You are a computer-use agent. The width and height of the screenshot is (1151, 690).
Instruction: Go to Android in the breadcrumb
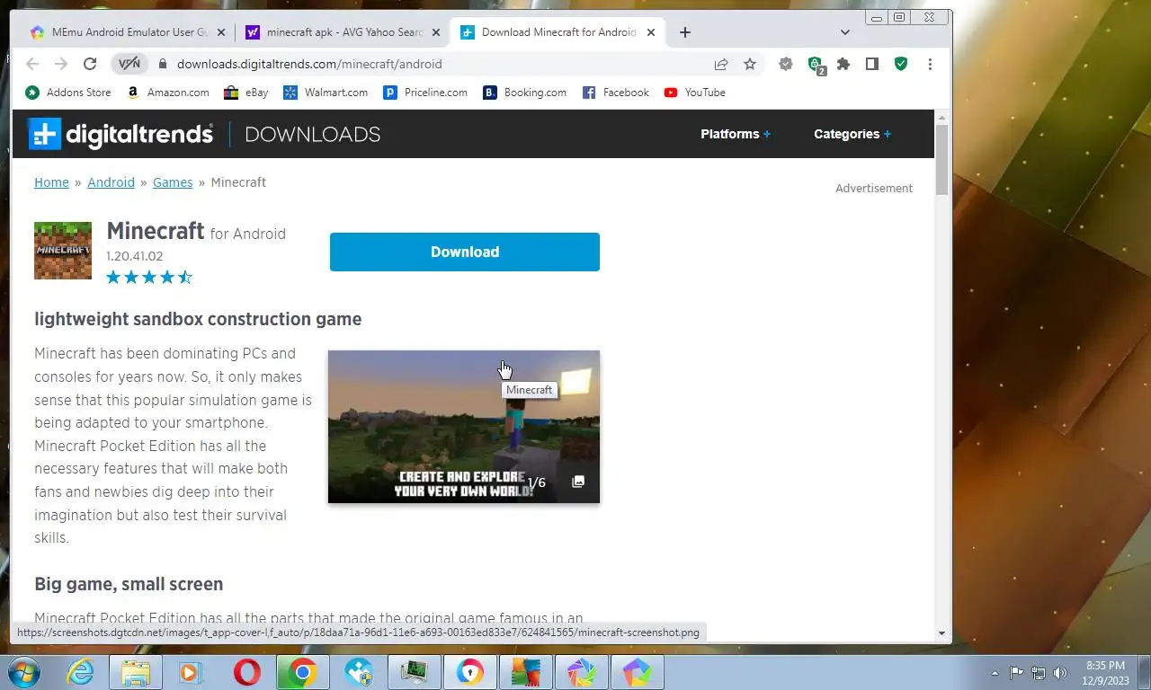111,182
